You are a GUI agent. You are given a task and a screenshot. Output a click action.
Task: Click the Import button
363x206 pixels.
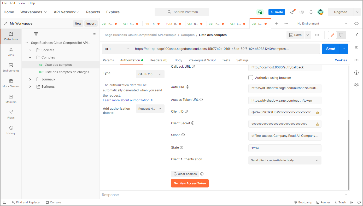[91, 23]
